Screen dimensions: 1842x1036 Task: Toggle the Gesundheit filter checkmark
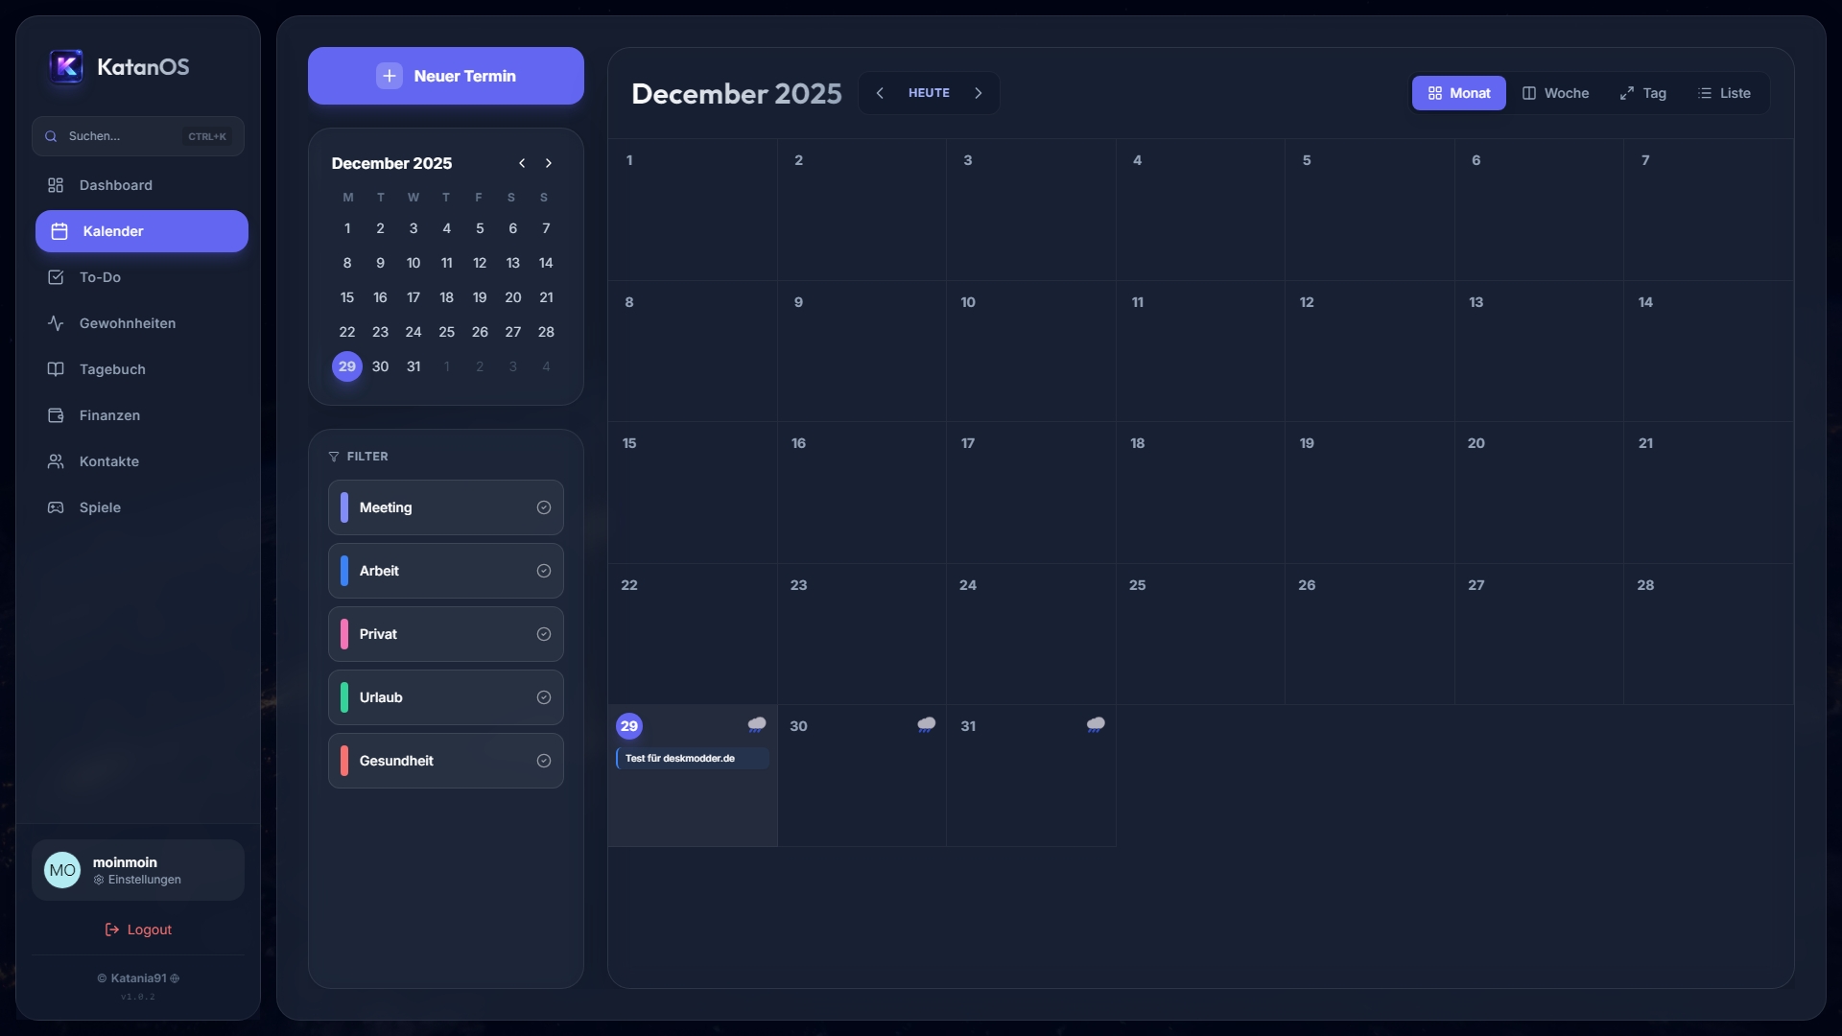point(543,761)
